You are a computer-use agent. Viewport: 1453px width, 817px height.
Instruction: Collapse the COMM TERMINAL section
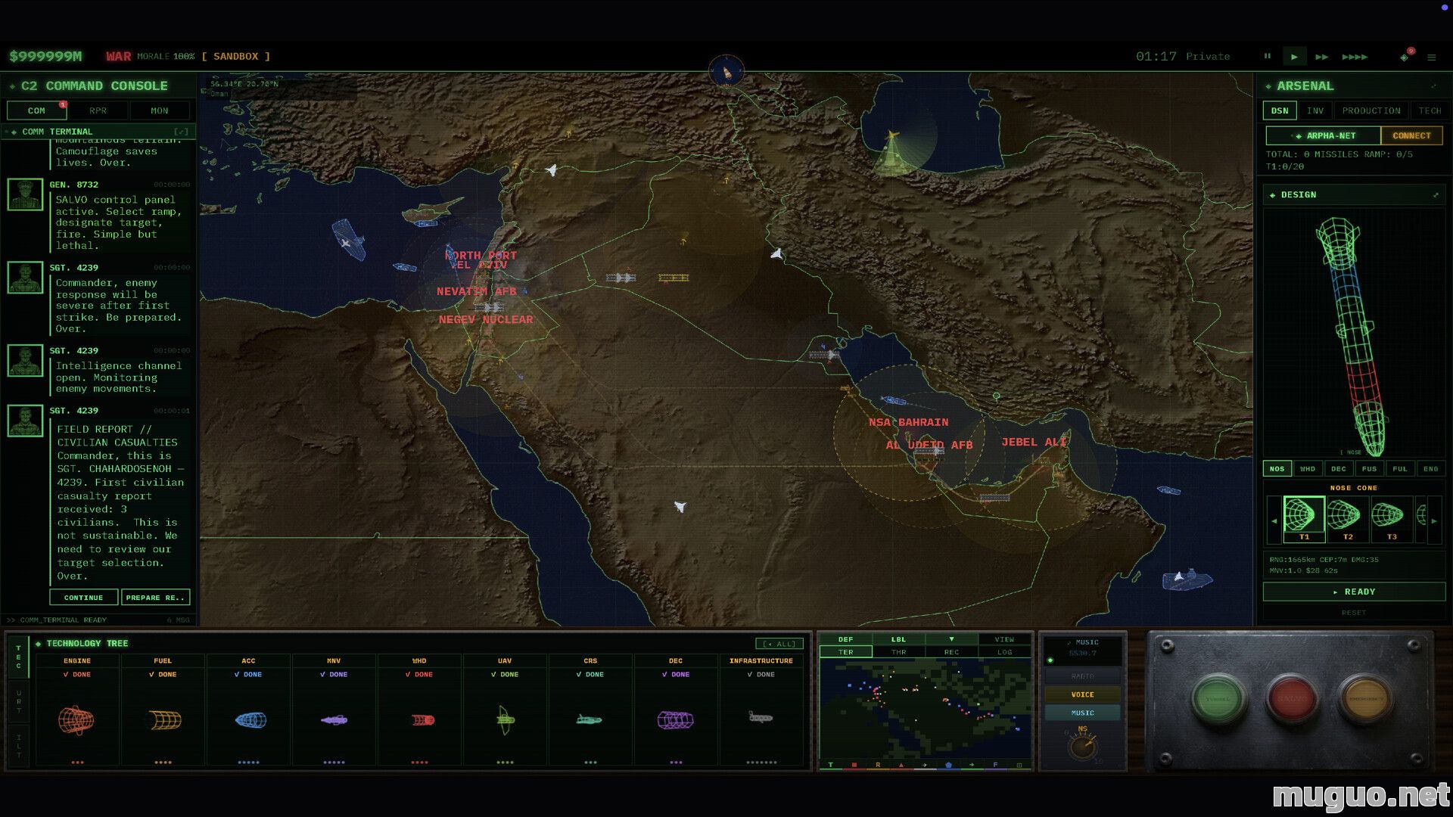pos(181,132)
